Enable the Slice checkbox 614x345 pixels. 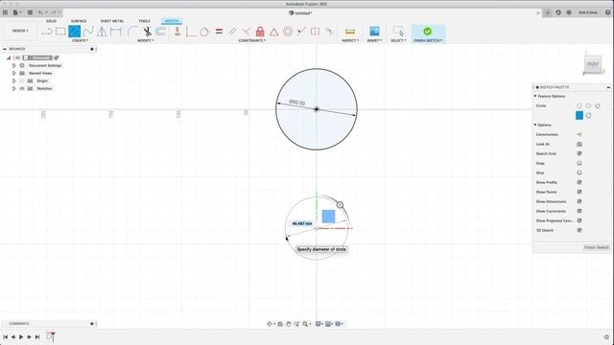coord(579,172)
